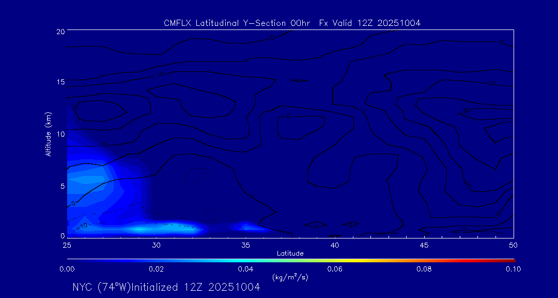Click the 'NYC (74°W)Initialized 12Z 20251004' footer text
Image resolution: width=558 pixels, height=298 pixels.
click(166, 288)
